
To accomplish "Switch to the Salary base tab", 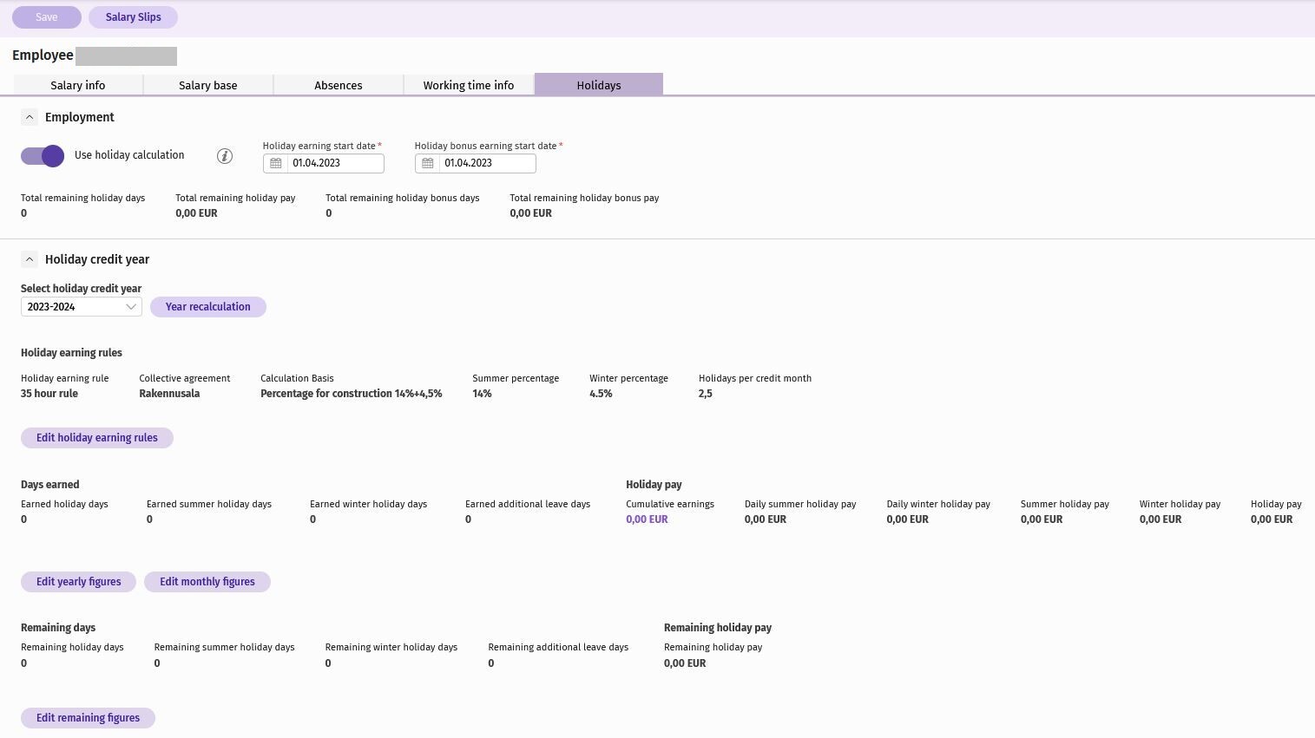I will coord(208,85).
